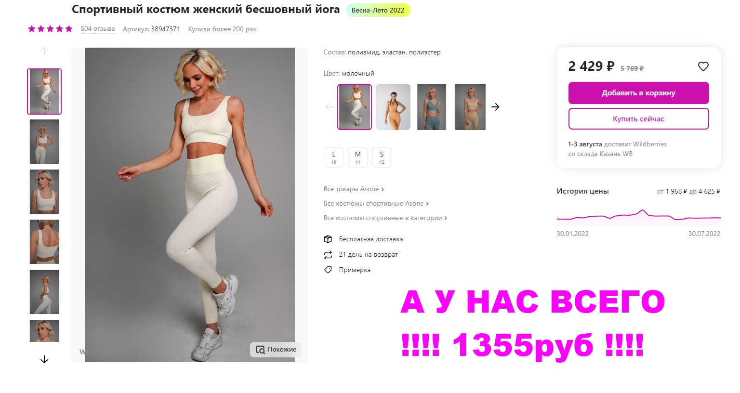Screen dimensions: 740x393
Task: Add item to favorites with heart icon
Action: pyautogui.click(x=703, y=66)
